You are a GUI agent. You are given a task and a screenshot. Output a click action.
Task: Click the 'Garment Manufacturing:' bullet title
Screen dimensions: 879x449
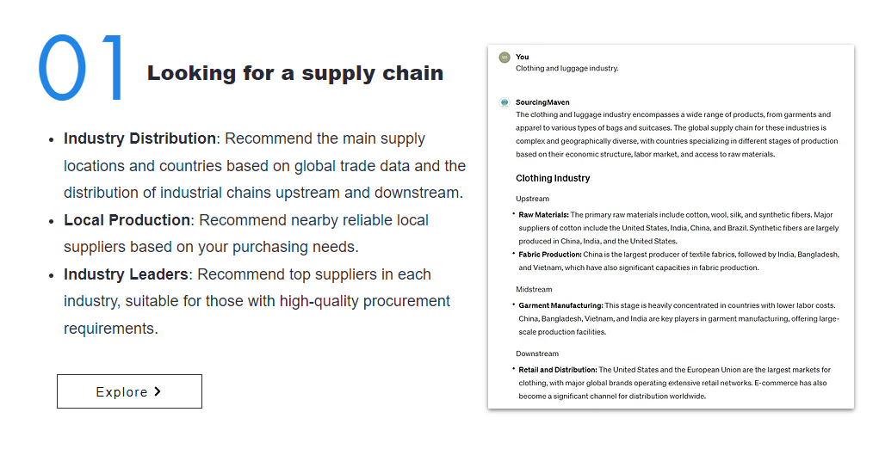[x=560, y=305]
